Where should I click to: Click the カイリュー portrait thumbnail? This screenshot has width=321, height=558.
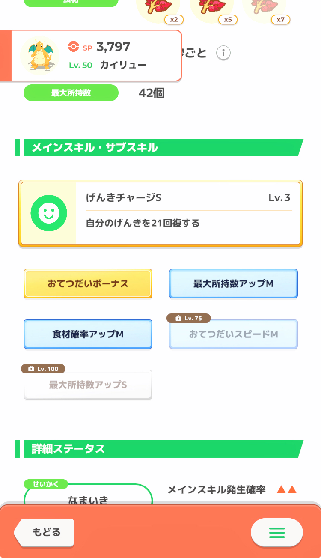point(39,56)
